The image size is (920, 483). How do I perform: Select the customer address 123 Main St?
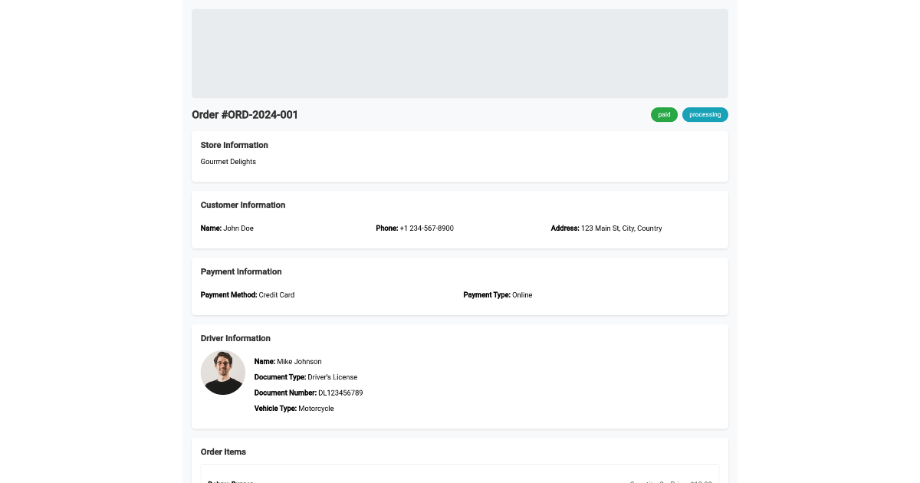coord(621,228)
